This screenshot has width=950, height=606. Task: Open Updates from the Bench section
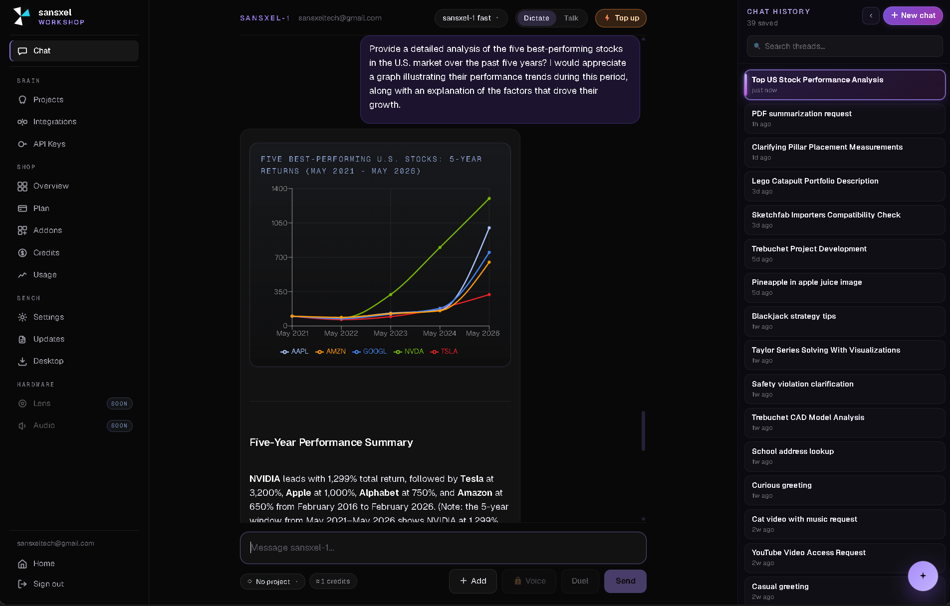(x=74, y=339)
